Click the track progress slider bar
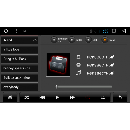The height and width of the screenshot is (130, 130). click(x=84, y=87)
